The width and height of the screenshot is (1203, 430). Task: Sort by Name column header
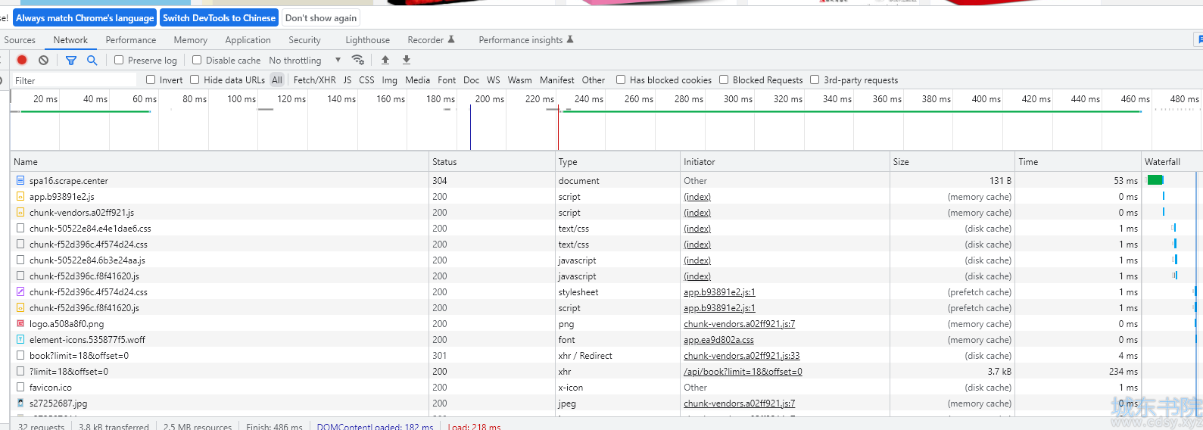pyautogui.click(x=220, y=161)
